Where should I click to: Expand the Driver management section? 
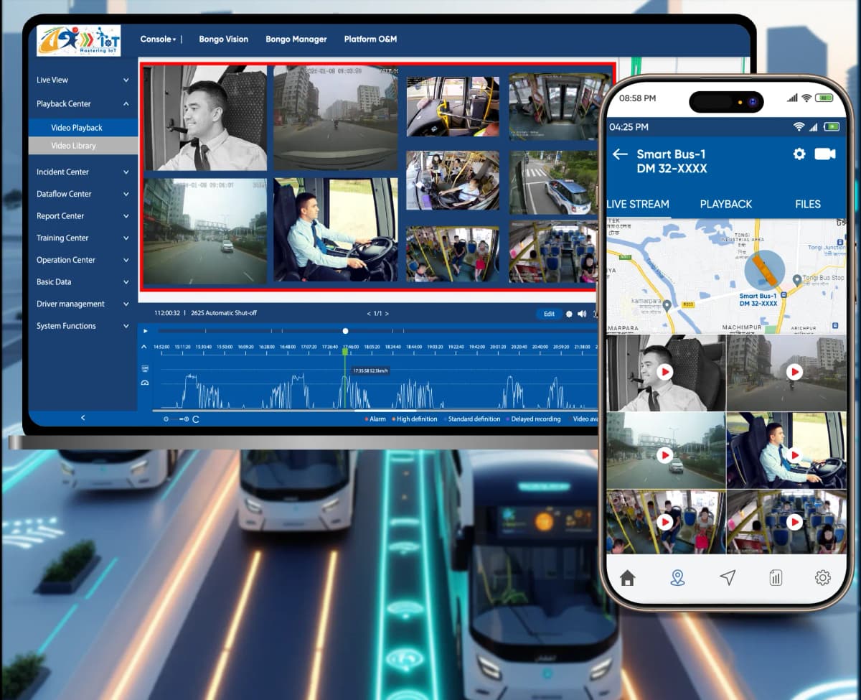pyautogui.click(x=70, y=304)
